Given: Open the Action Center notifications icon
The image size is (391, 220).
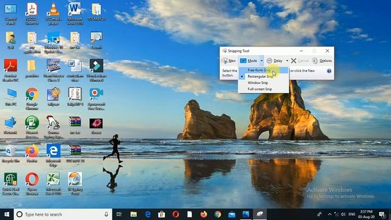Looking at the screenshot, I should click(x=382, y=215).
